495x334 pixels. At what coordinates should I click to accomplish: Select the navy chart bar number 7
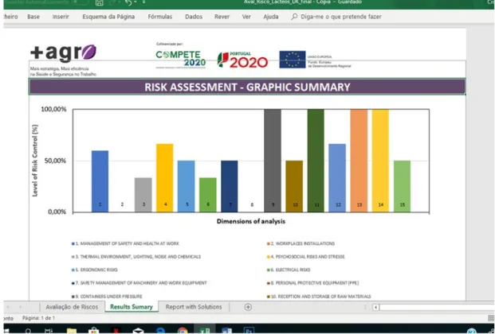coord(230,186)
